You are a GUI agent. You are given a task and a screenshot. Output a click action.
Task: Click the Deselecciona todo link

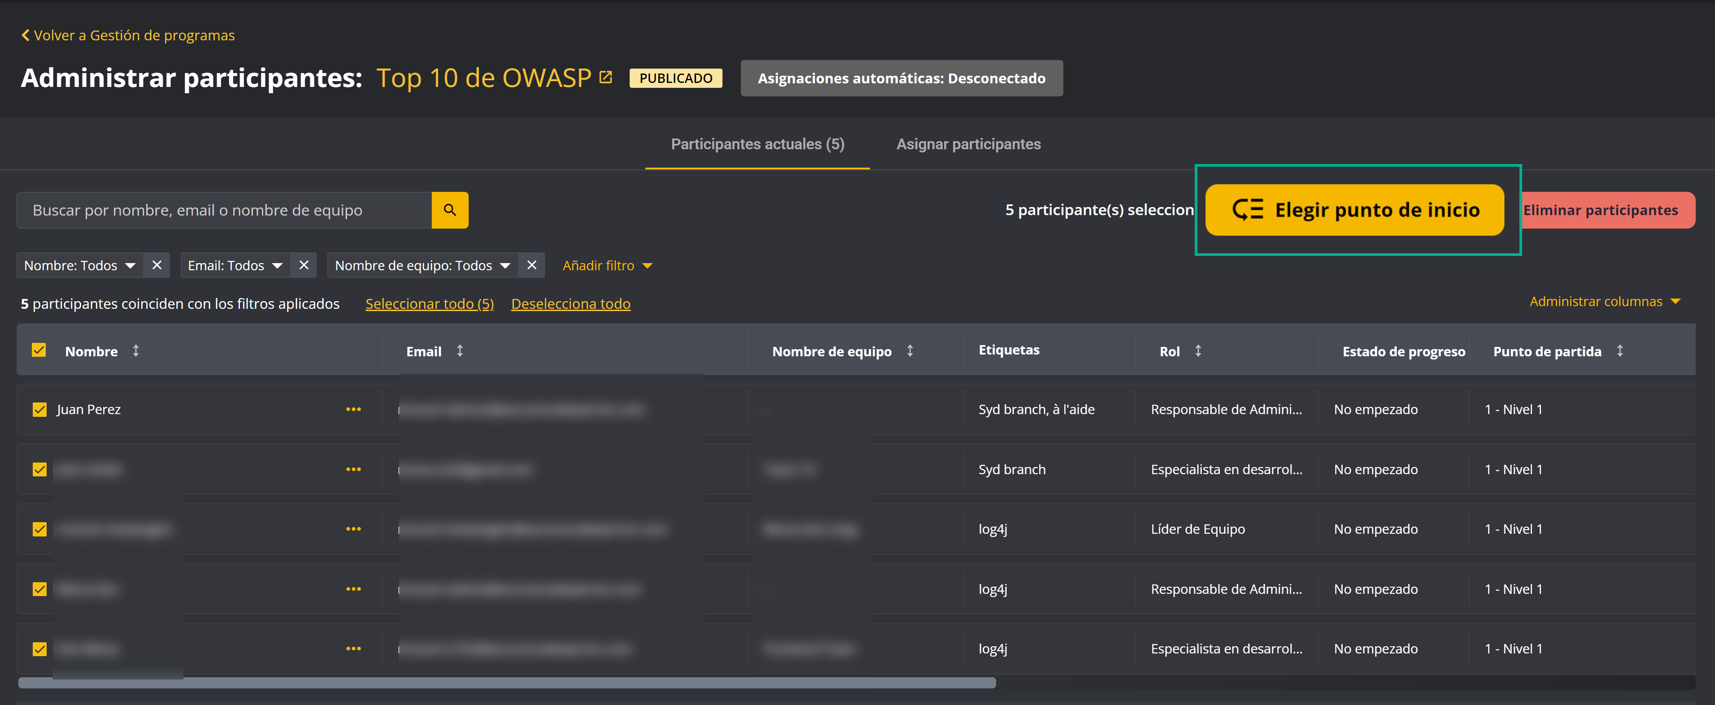570,303
